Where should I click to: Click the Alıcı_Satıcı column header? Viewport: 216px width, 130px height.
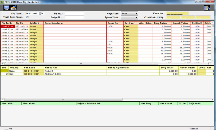click(x=146, y=23)
